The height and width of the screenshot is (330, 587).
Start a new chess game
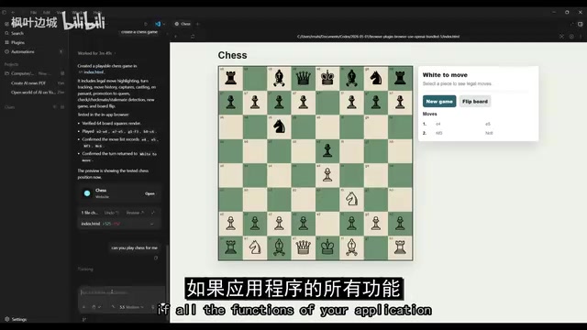(439, 102)
